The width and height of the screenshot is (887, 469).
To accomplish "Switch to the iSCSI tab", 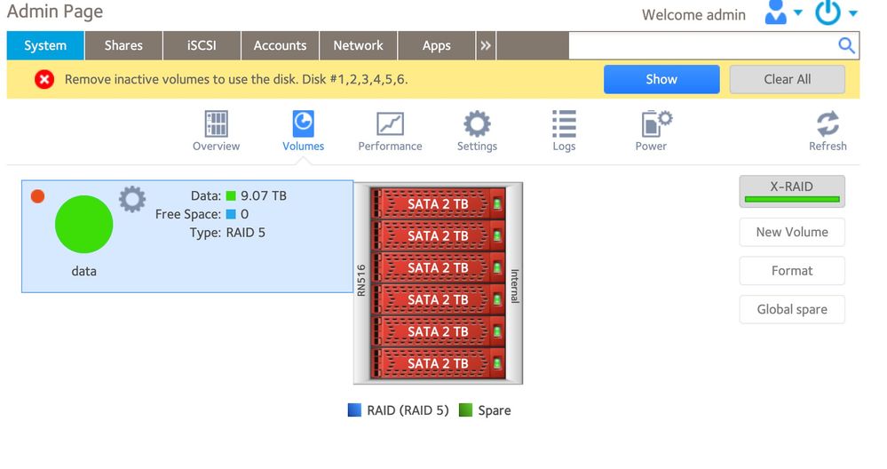I will click(202, 45).
